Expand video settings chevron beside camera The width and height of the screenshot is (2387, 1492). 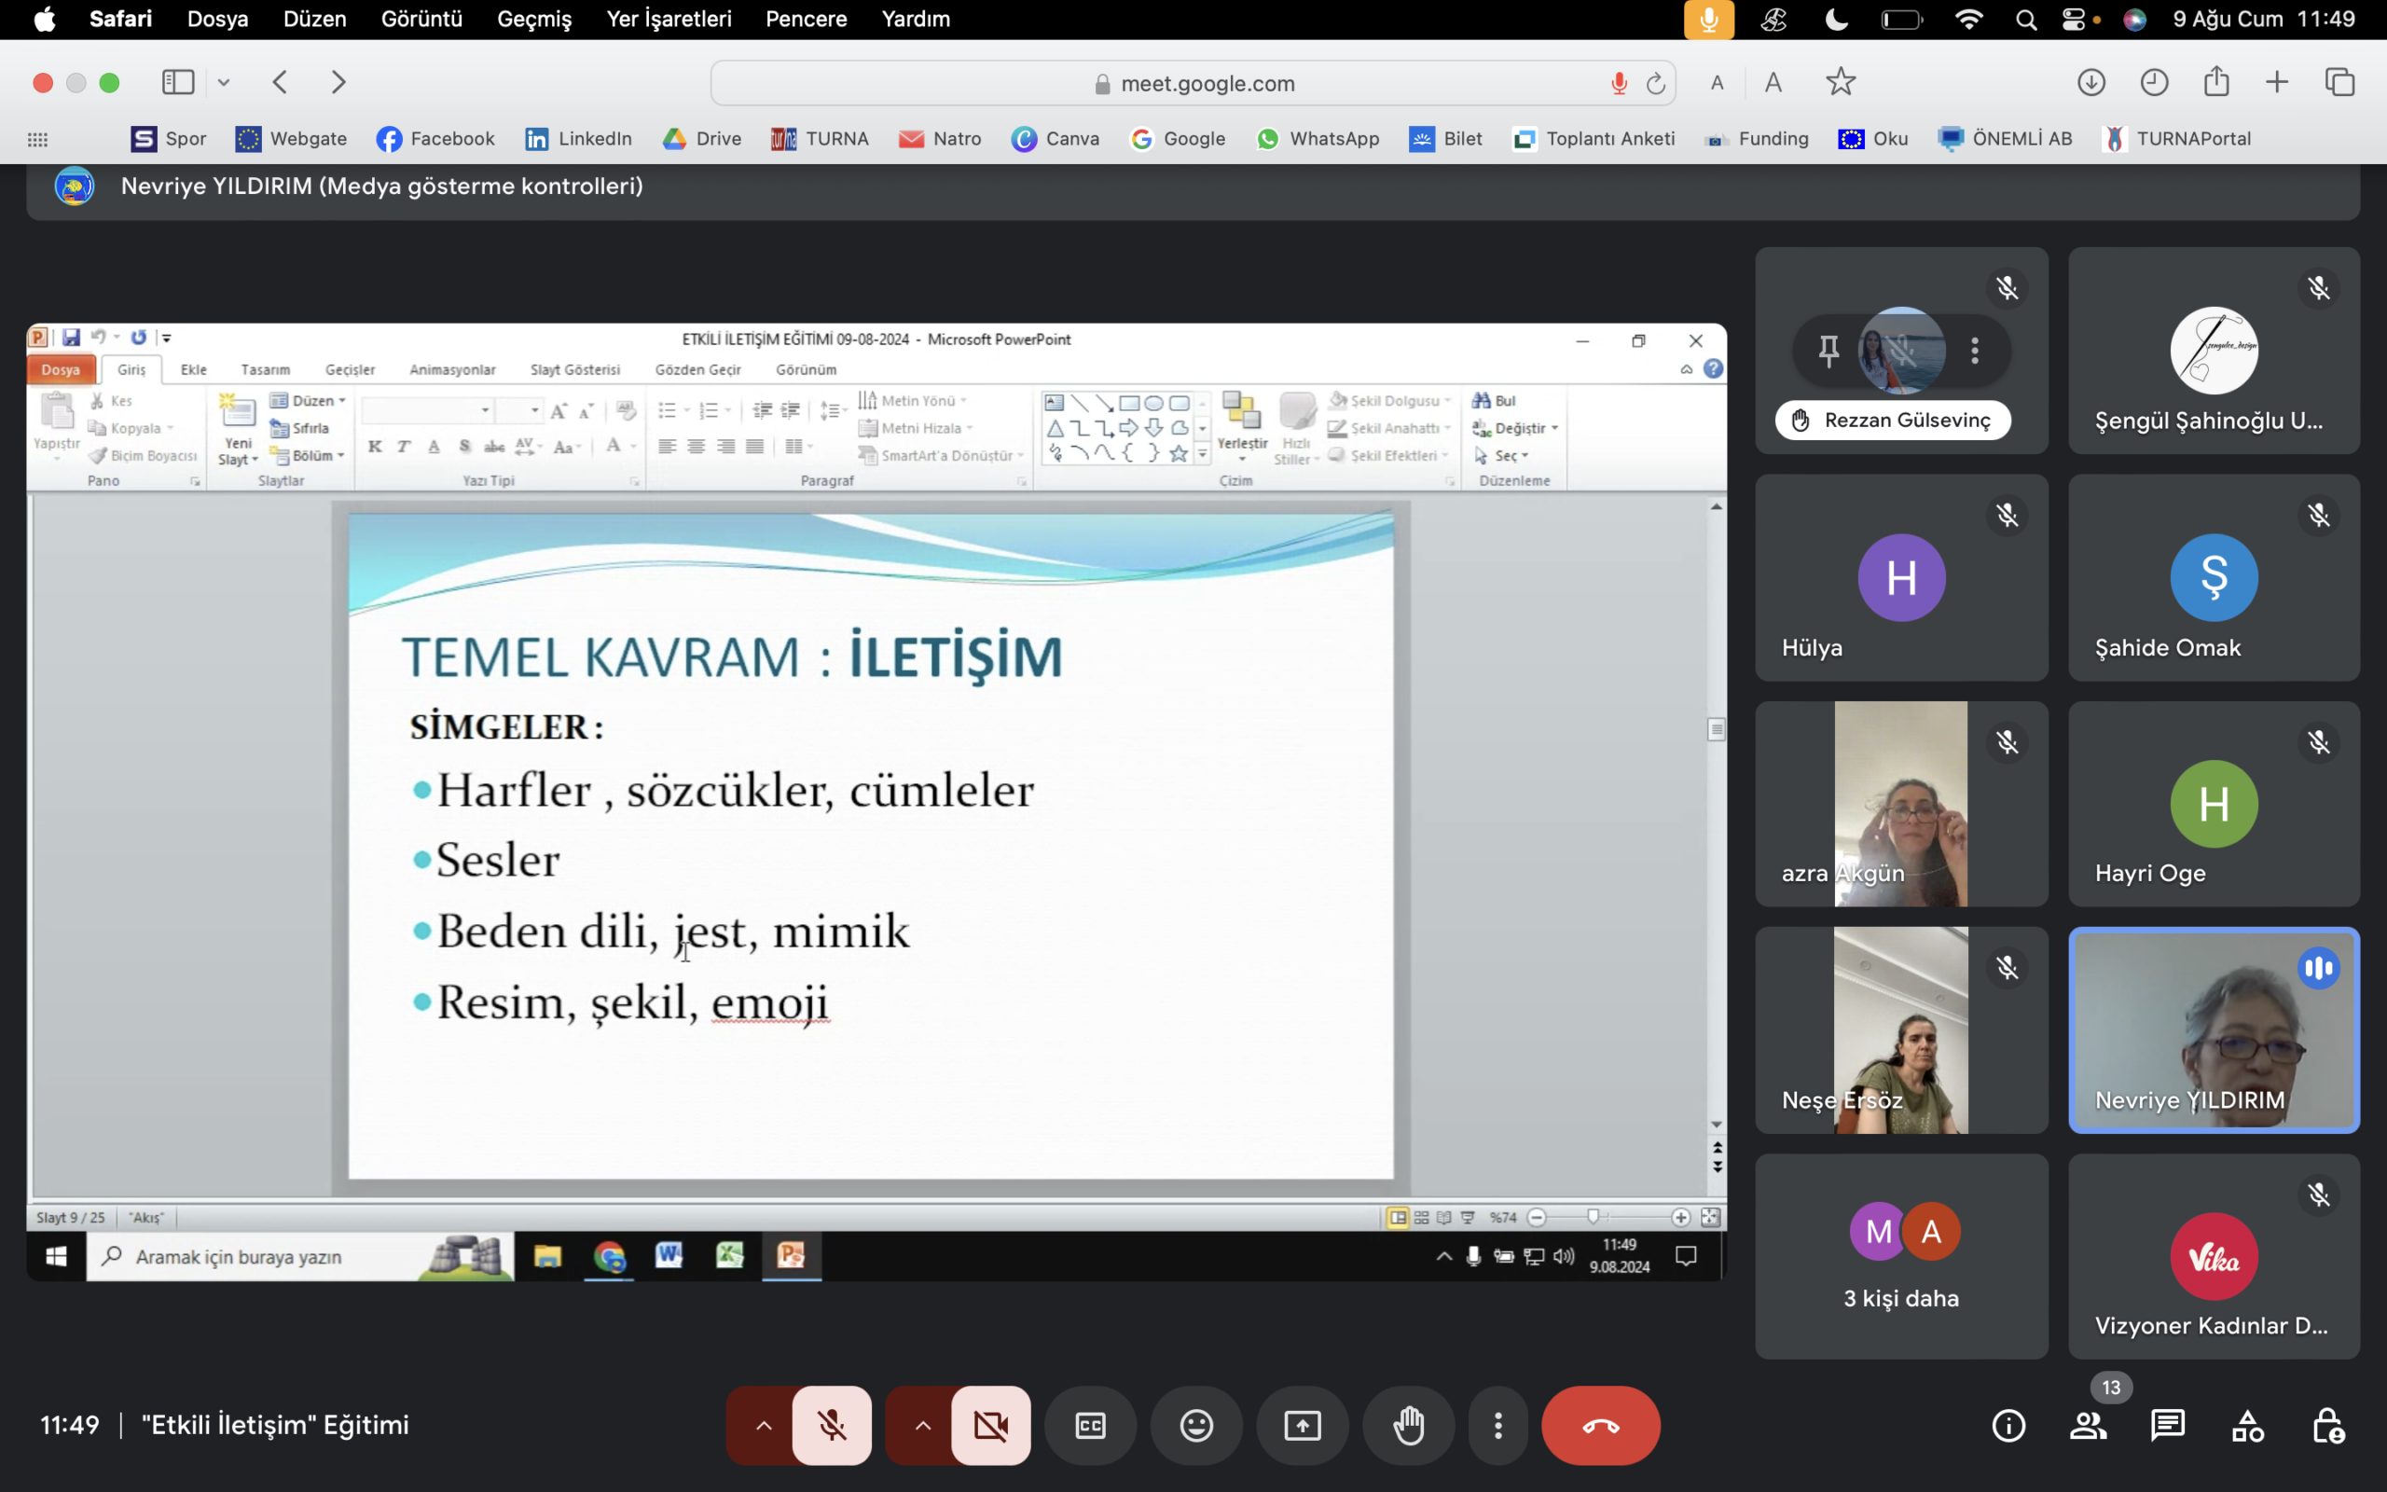[x=922, y=1425]
